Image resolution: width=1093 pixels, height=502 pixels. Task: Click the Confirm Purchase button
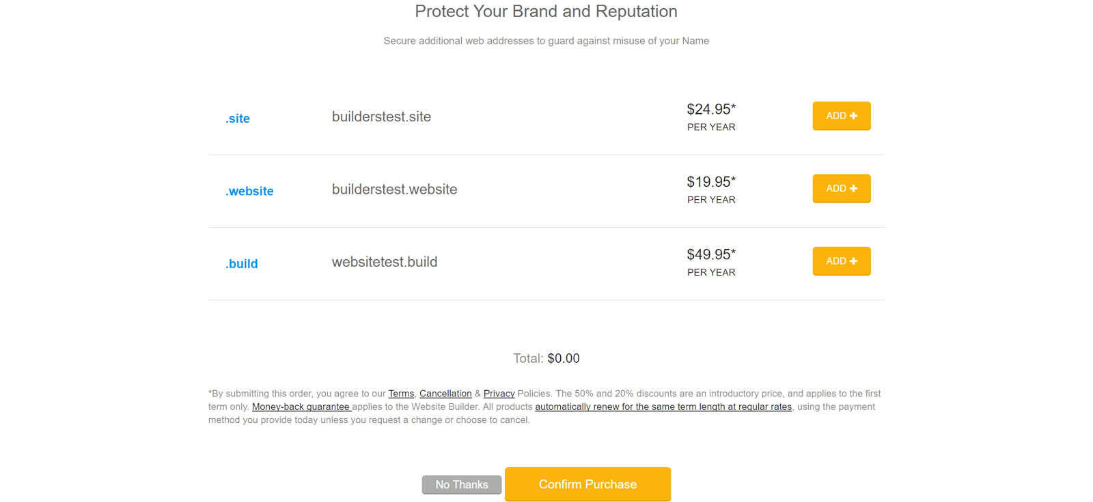pyautogui.click(x=587, y=484)
